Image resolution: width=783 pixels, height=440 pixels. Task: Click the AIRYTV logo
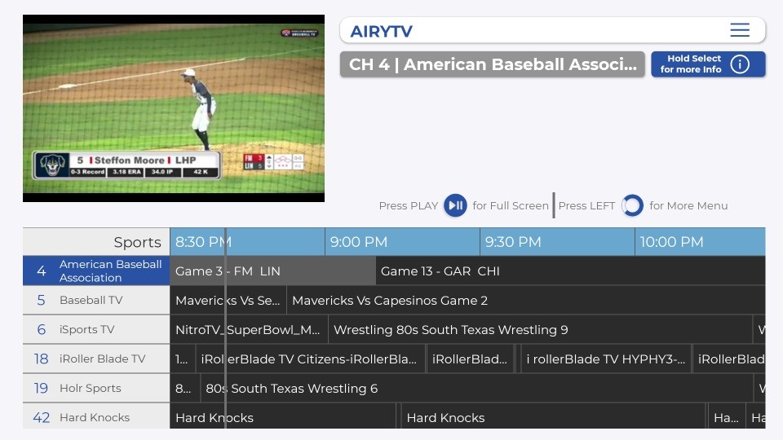[381, 32]
